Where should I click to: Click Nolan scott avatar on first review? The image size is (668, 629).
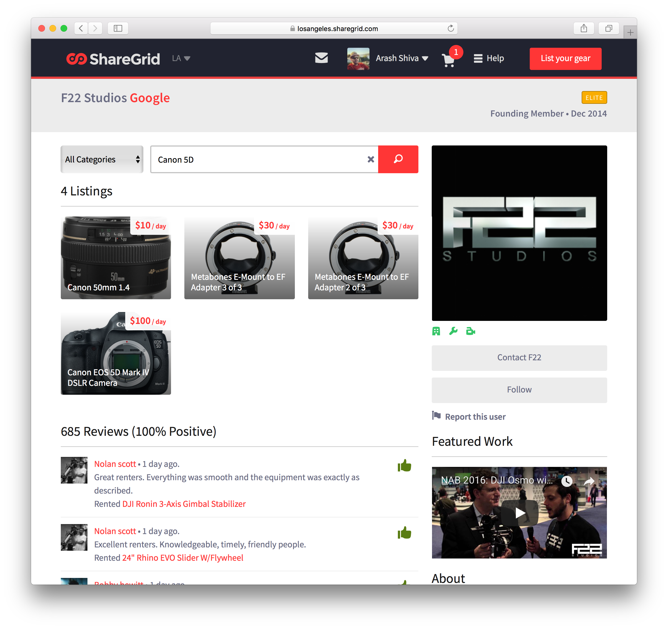click(74, 470)
